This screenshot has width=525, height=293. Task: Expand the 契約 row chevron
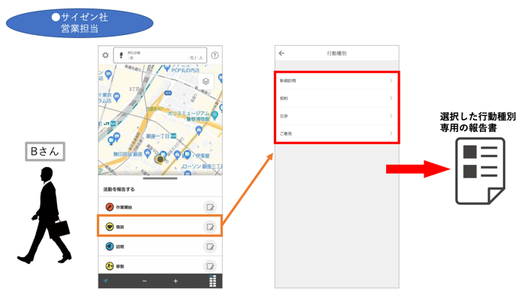tap(391, 98)
